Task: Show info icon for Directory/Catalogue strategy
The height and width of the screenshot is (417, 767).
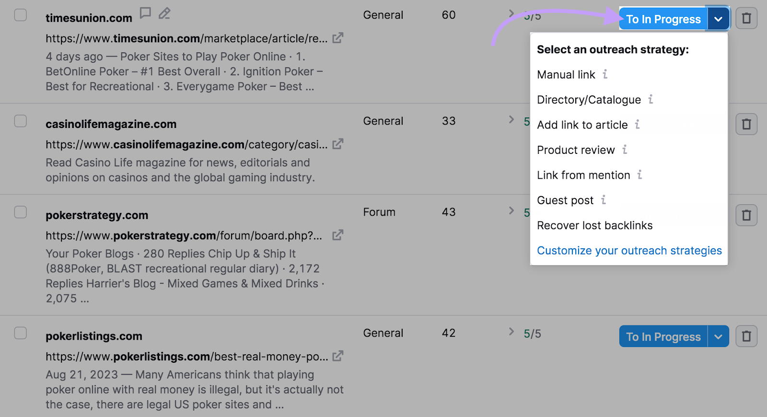Action: [651, 99]
